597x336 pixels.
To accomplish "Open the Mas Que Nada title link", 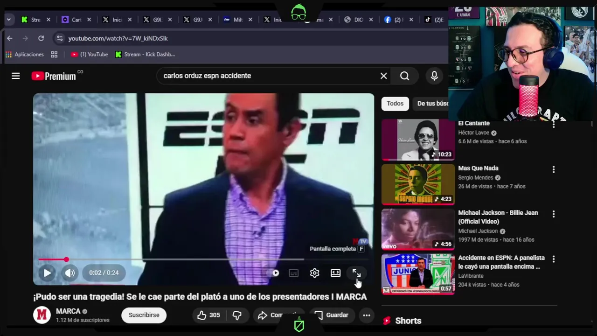I will tap(478, 168).
